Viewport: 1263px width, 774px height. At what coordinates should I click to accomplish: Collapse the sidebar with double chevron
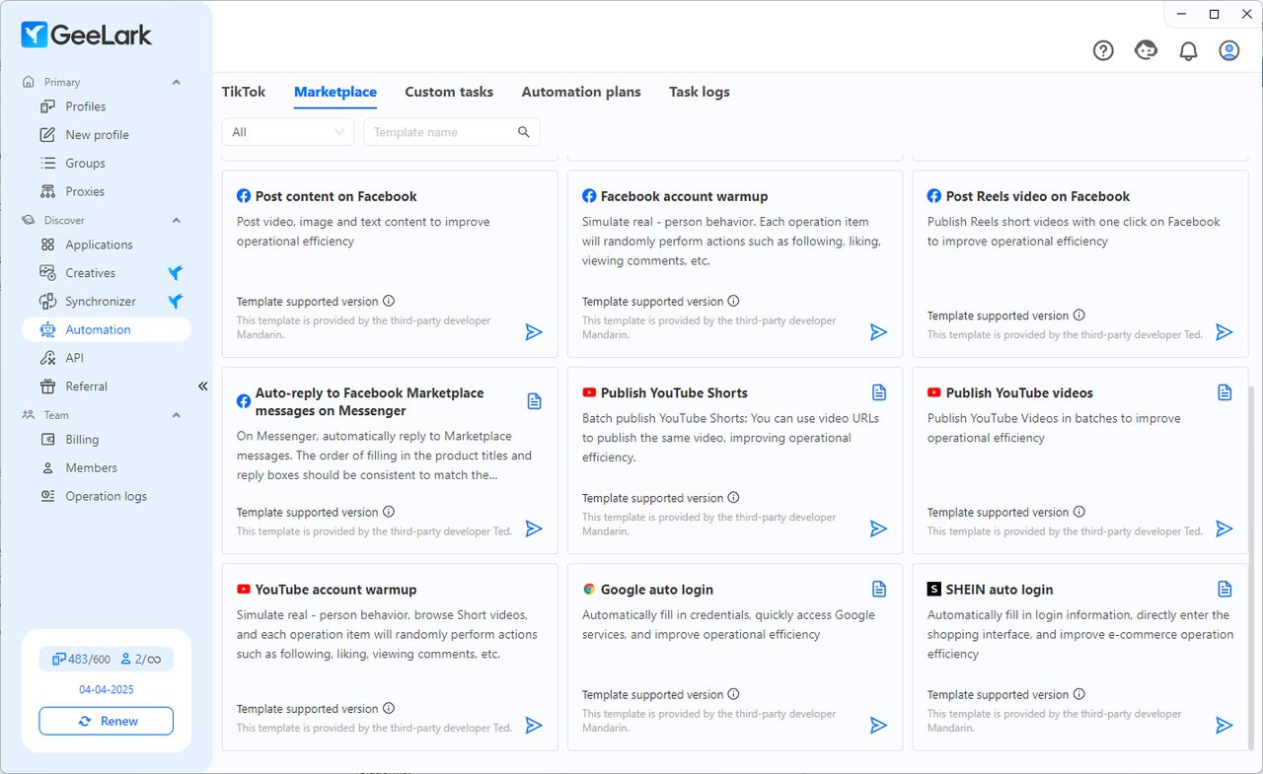[202, 387]
